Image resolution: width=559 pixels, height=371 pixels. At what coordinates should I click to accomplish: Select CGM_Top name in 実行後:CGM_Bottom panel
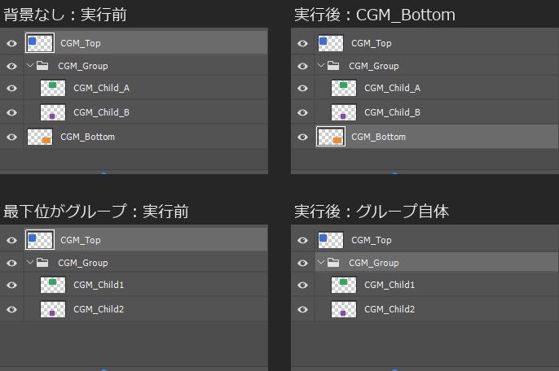coord(372,43)
